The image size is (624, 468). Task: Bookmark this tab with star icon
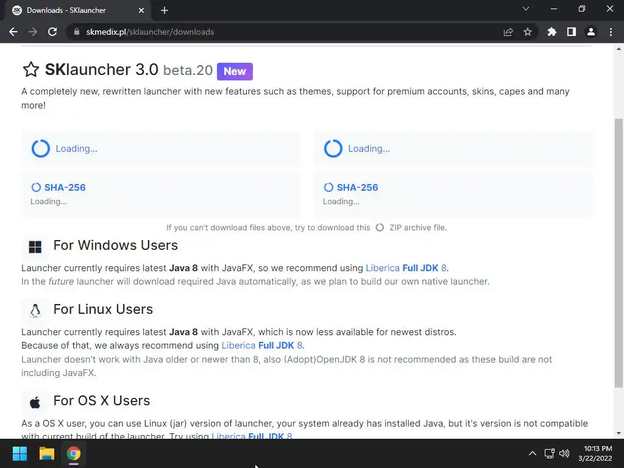528,32
